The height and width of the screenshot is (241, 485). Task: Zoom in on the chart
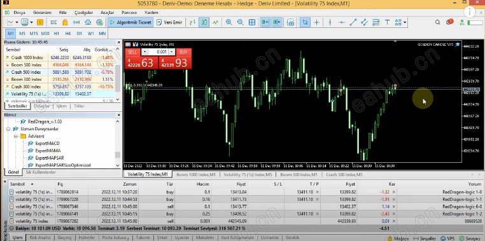(229, 22)
